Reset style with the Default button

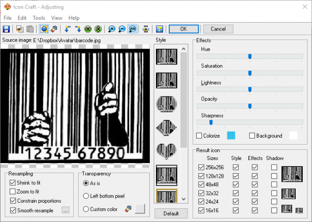tap(171, 213)
